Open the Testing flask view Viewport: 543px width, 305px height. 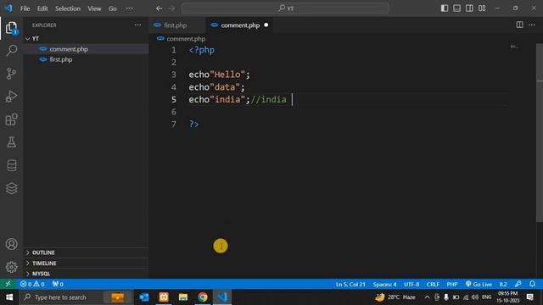coord(11,142)
